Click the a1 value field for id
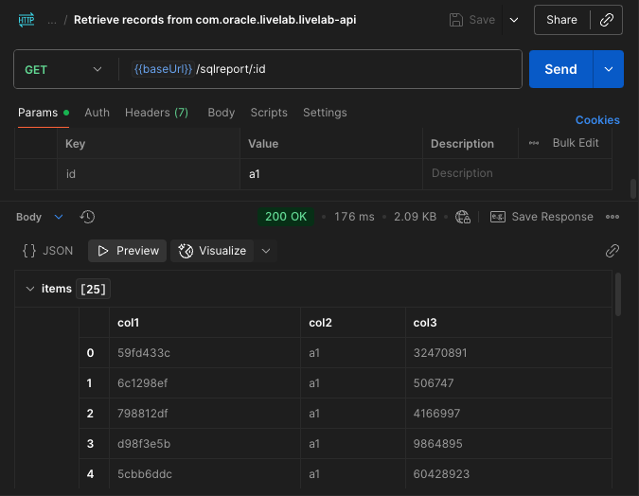 [x=331, y=174]
